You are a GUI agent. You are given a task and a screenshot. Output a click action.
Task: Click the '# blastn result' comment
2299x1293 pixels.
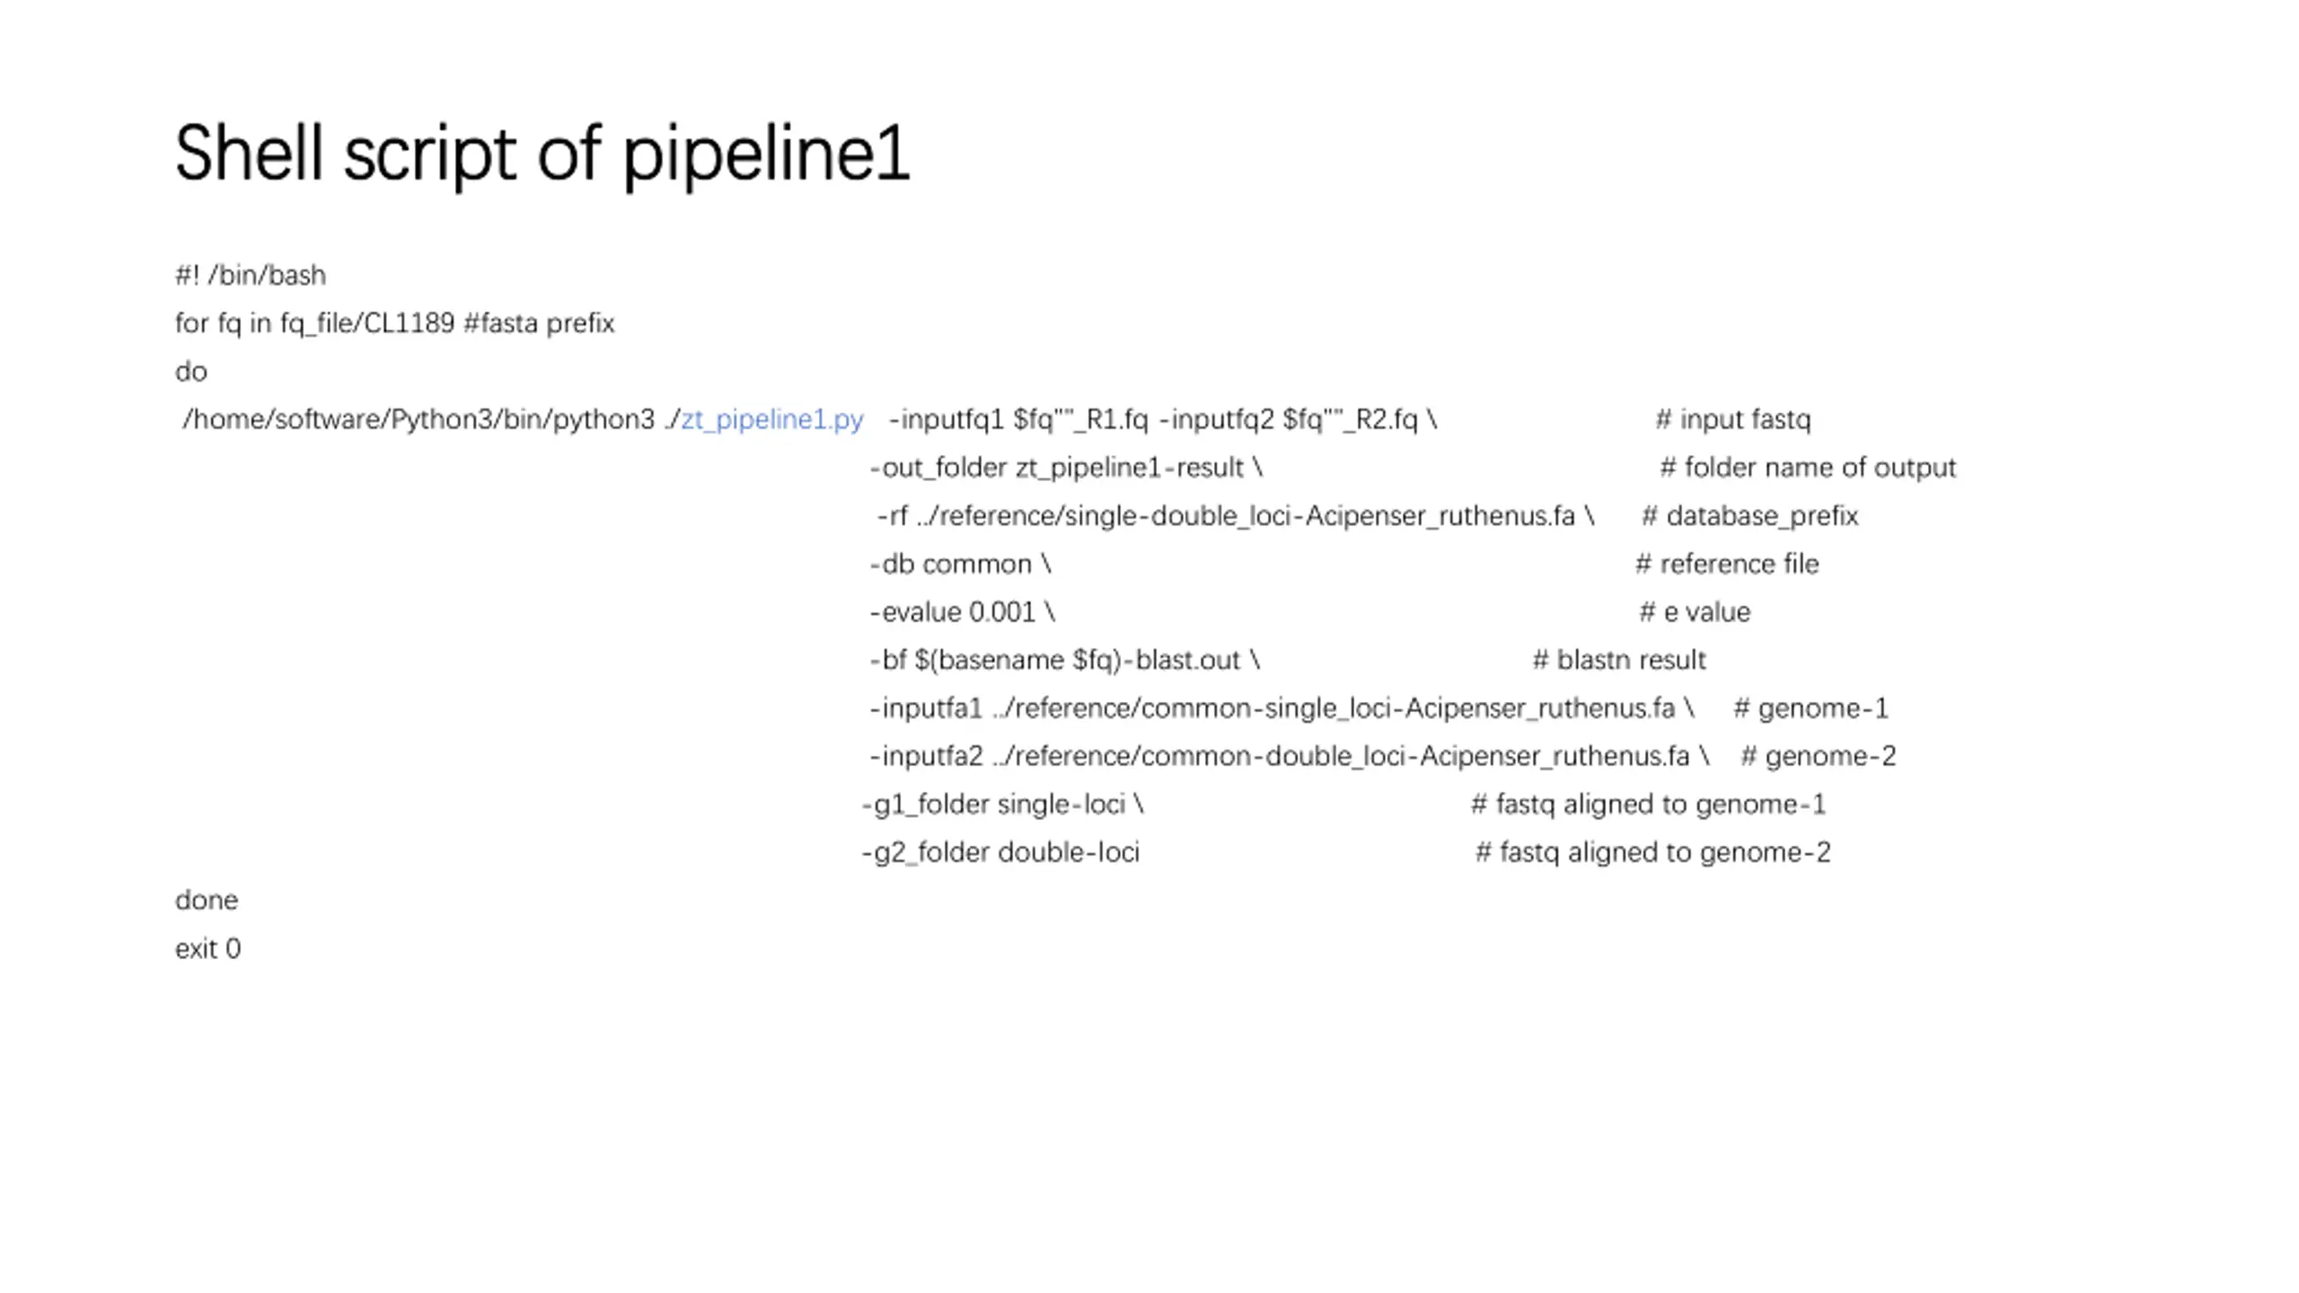1619,661
